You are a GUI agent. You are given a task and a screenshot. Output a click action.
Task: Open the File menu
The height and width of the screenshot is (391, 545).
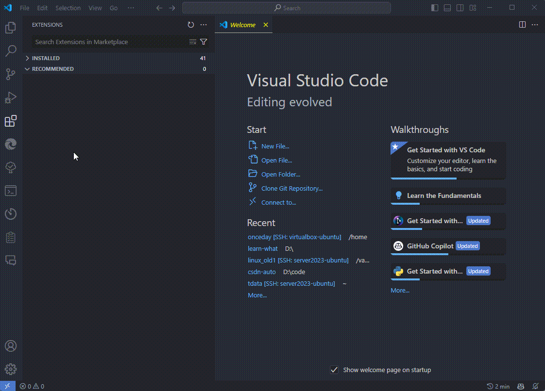pyautogui.click(x=24, y=8)
